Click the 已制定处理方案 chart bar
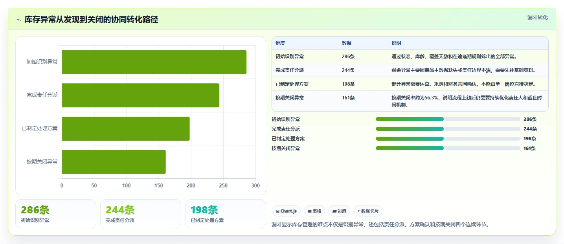The height and width of the screenshot is (244, 564). pos(126,128)
